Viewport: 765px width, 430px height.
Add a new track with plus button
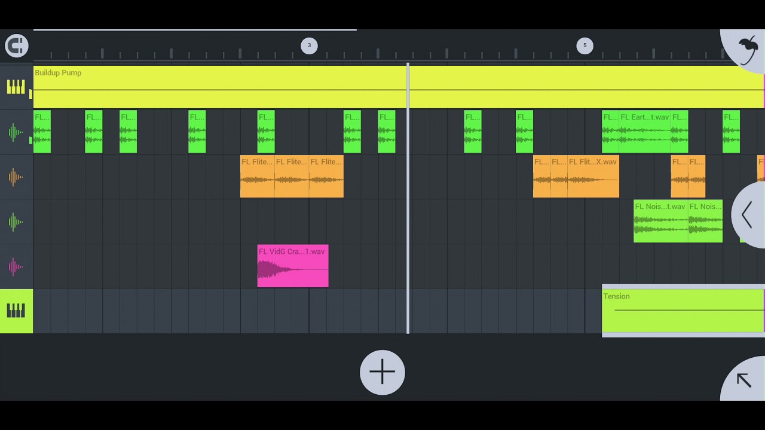382,373
